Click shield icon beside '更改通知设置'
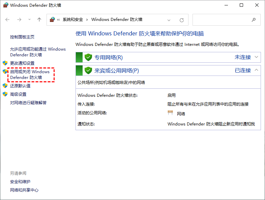 point(5,63)
